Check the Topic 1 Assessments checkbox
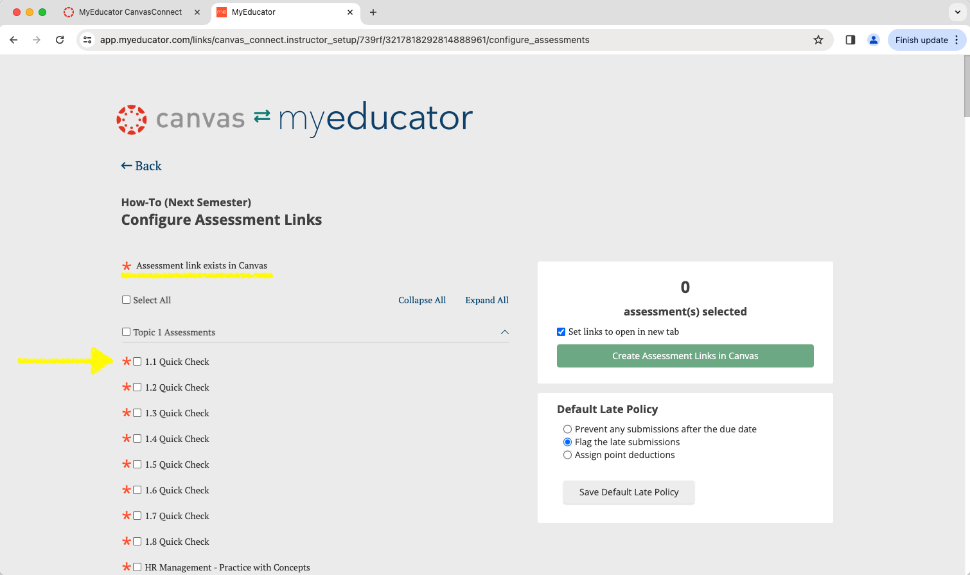This screenshot has width=970, height=575. tap(126, 332)
